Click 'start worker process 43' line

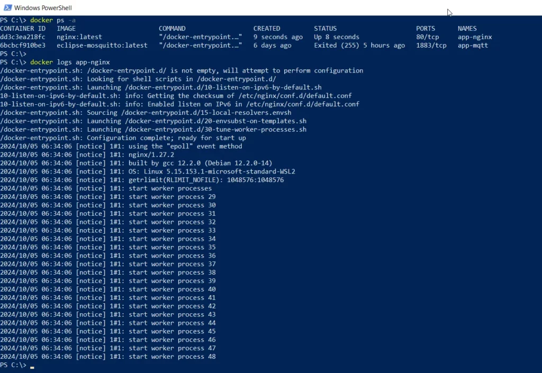[108, 314]
